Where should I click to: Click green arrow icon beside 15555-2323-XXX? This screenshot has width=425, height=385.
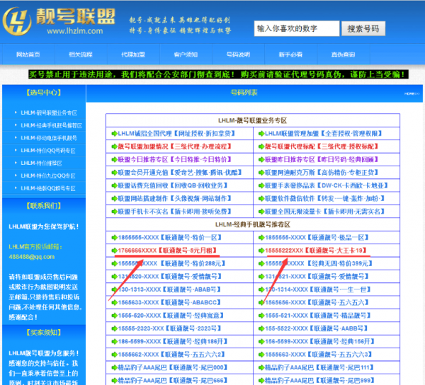coord(114,328)
